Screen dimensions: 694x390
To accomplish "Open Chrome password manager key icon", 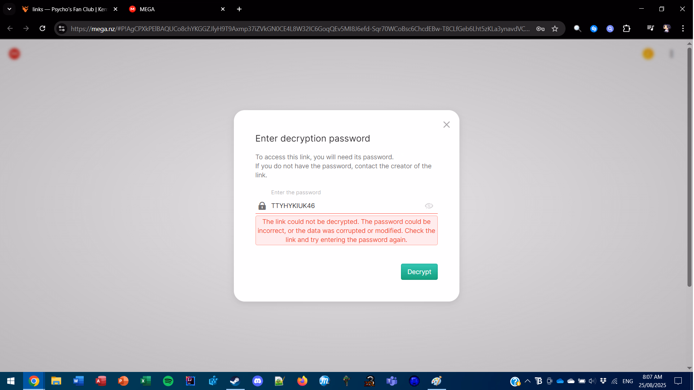I will click(x=540, y=29).
